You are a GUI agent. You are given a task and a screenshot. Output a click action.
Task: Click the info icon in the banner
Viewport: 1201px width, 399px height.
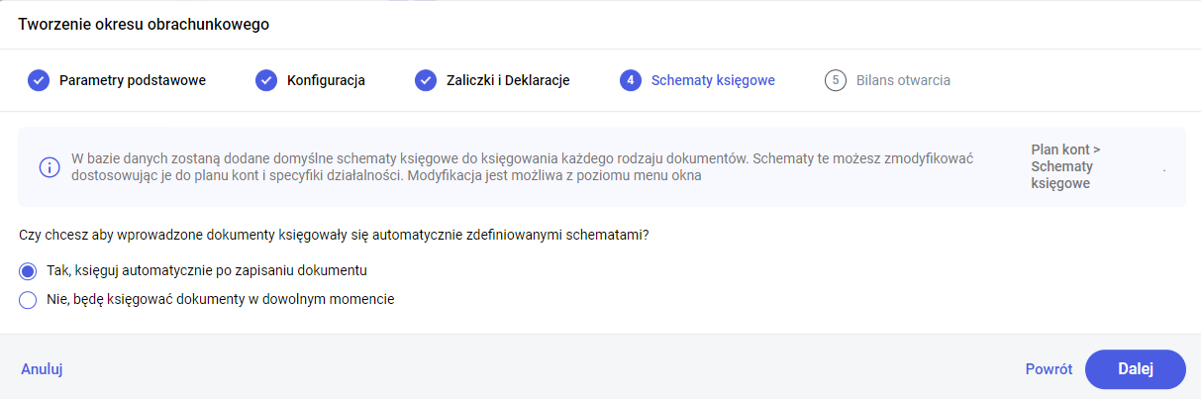pyautogui.click(x=50, y=167)
